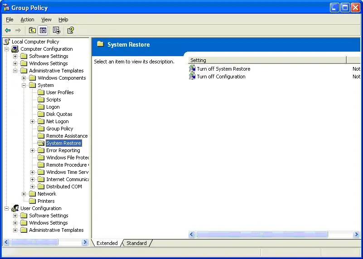The height and width of the screenshot is (259, 363).
Task: Click the Export List toolbar icon
Action: click(x=57, y=30)
